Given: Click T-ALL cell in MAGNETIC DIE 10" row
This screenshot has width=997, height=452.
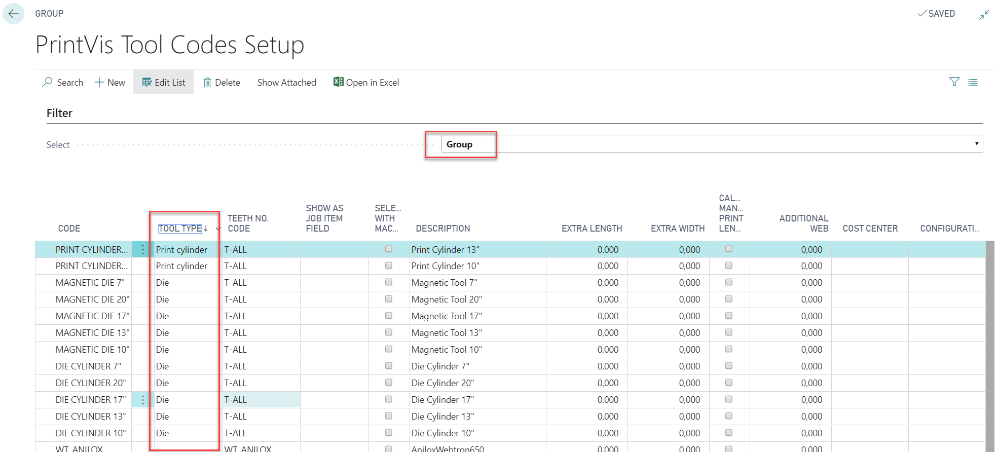Looking at the screenshot, I should [262, 350].
